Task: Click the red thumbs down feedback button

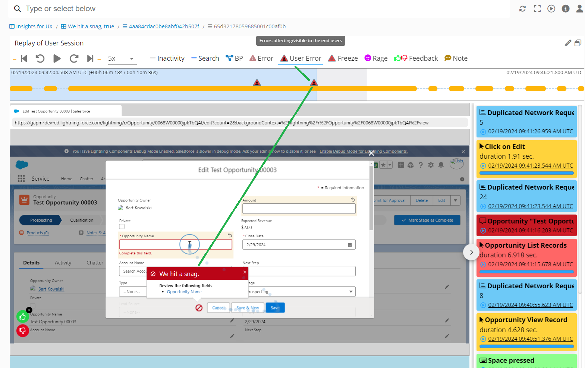Action: [x=22, y=330]
